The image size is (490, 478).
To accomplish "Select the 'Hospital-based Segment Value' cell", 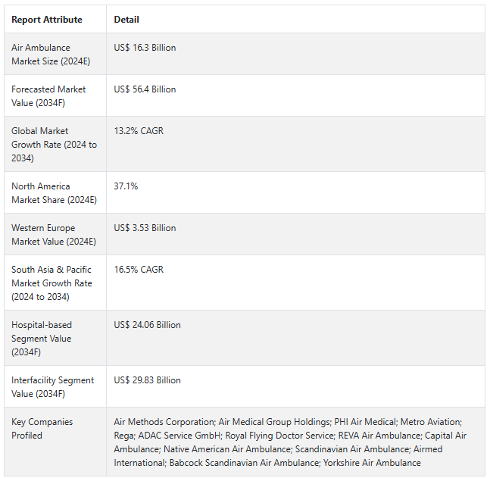I will click(x=42, y=338).
